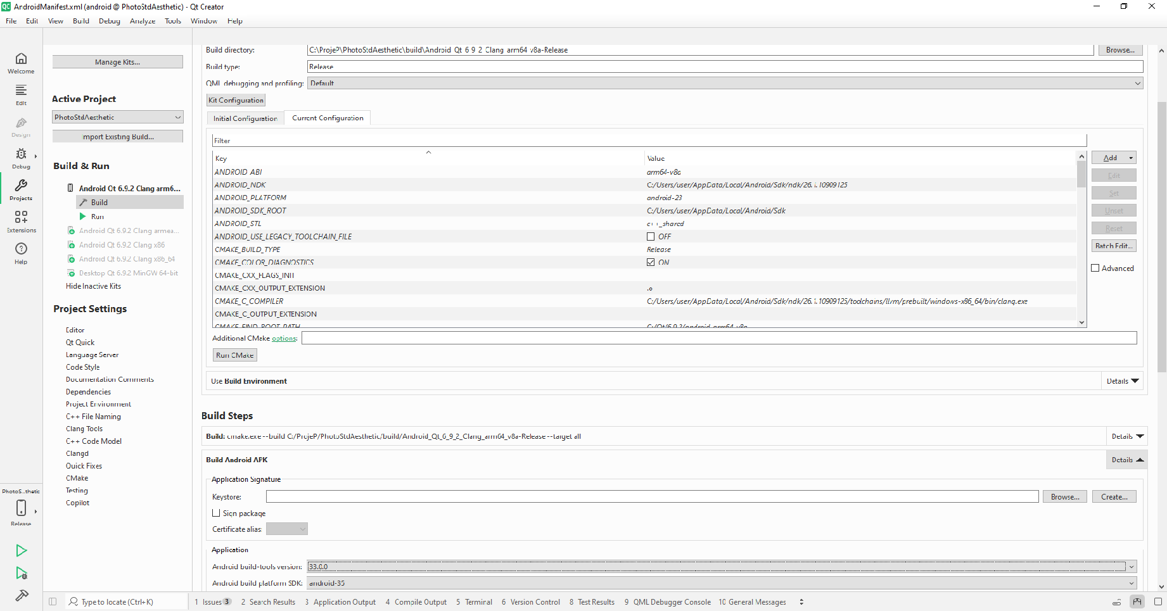Image resolution: width=1167 pixels, height=611 pixels.
Task: Focus the Keystore path input field
Action: tap(653, 497)
